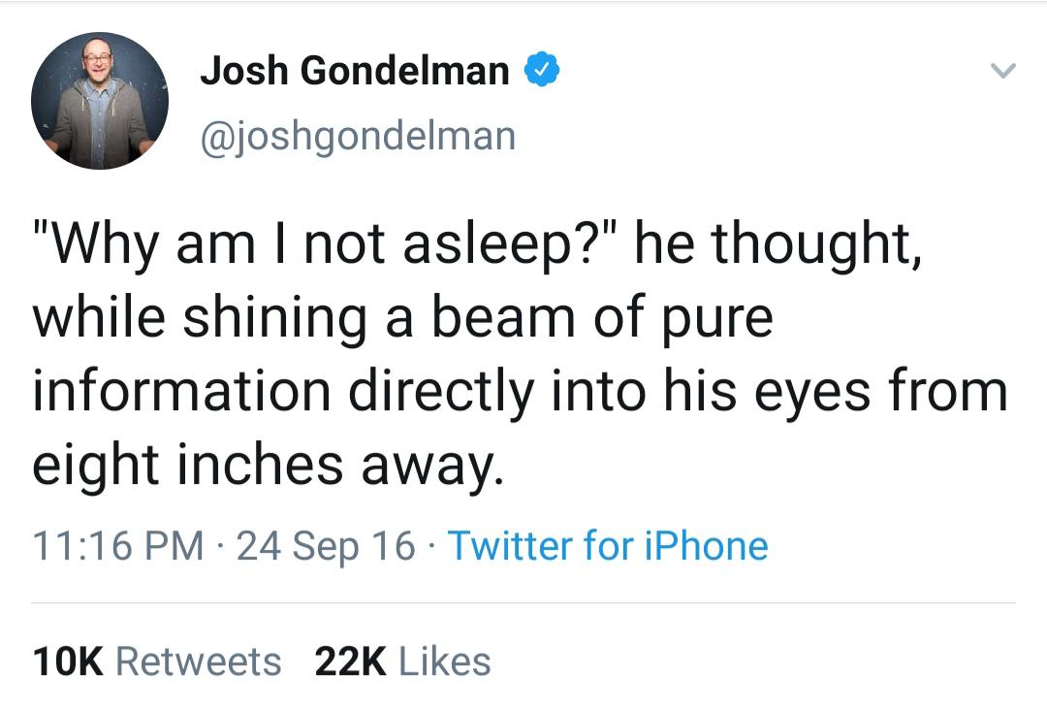Click the words "he thought," in the tweet
This screenshot has height=709, width=1047.
[x=777, y=245]
